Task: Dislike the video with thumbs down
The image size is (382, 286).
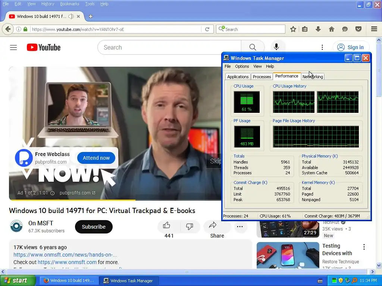Action: [x=189, y=226]
